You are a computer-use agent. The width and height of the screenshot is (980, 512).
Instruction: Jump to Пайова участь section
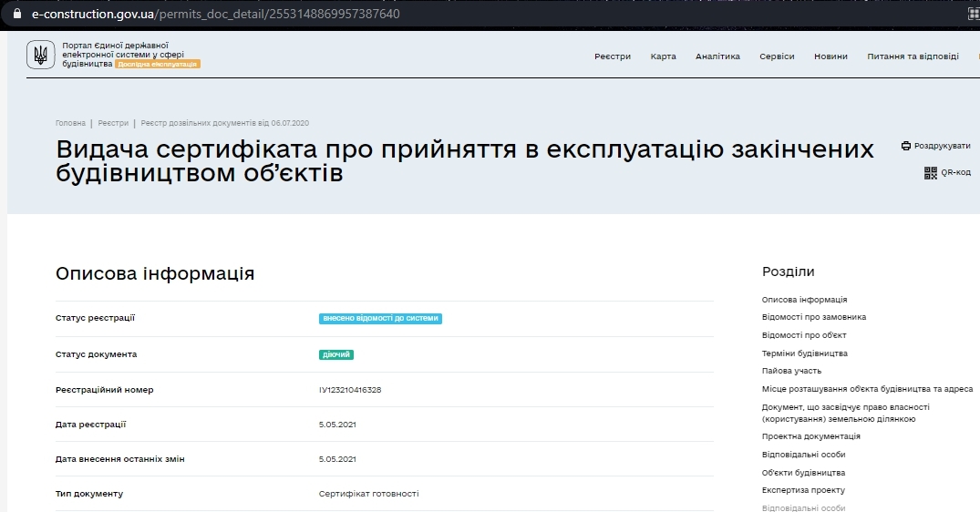pyautogui.click(x=791, y=371)
